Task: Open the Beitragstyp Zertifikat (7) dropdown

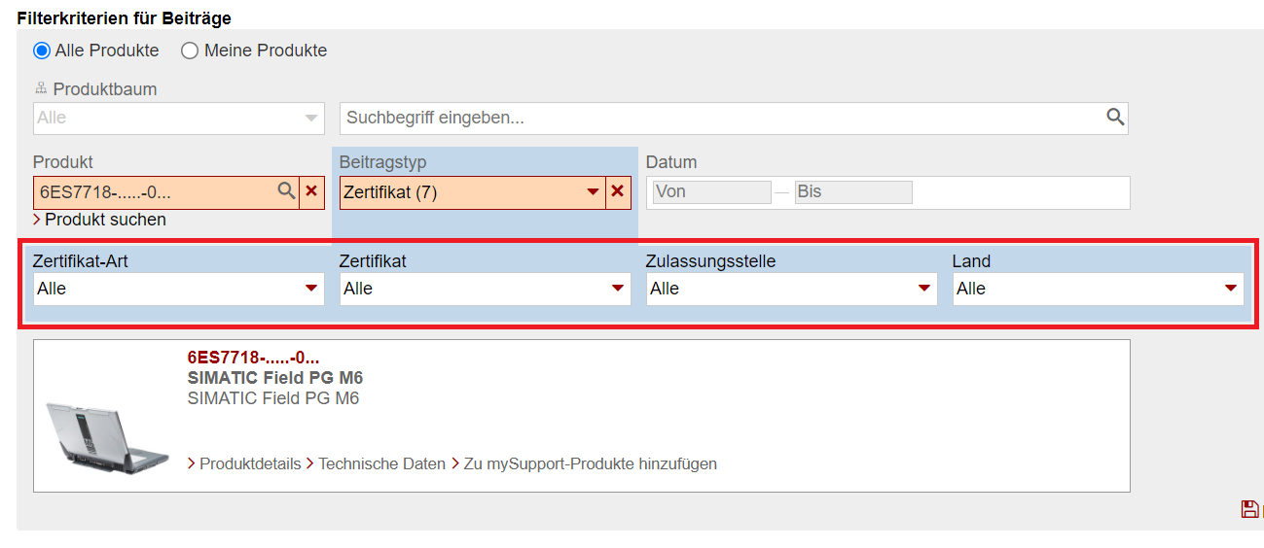Action: click(x=473, y=192)
